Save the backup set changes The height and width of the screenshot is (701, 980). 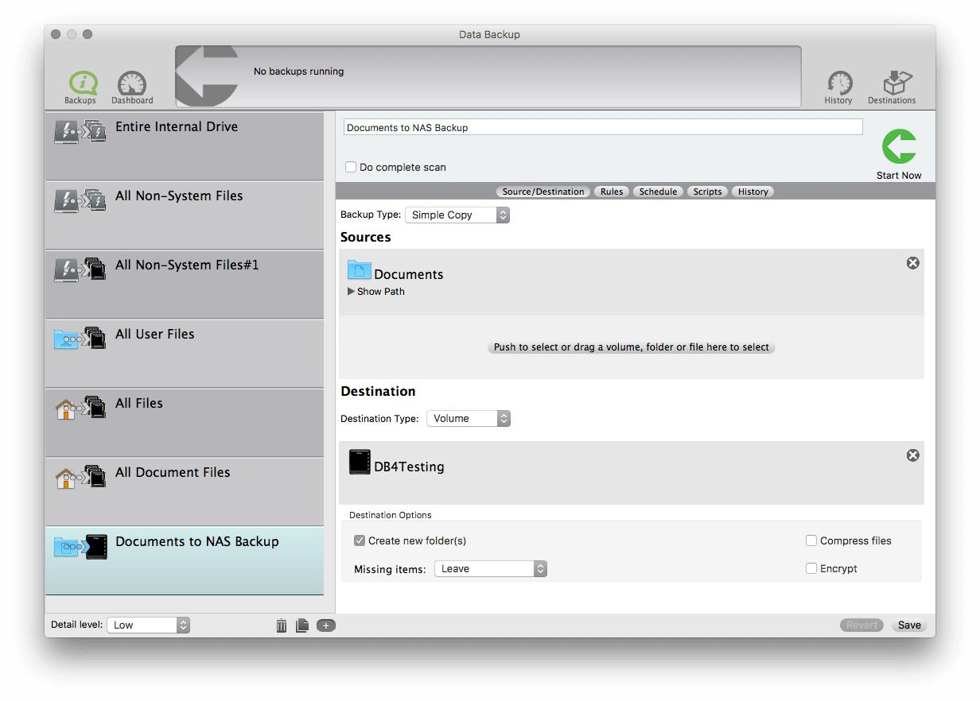(908, 625)
